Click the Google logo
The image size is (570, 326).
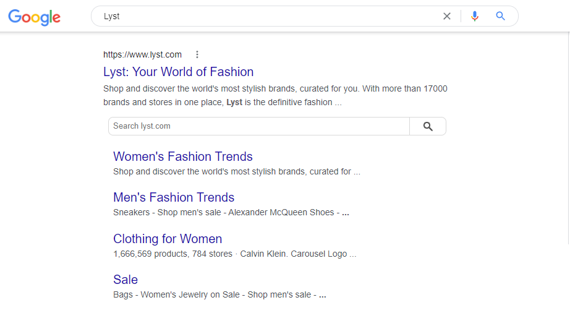tap(35, 17)
